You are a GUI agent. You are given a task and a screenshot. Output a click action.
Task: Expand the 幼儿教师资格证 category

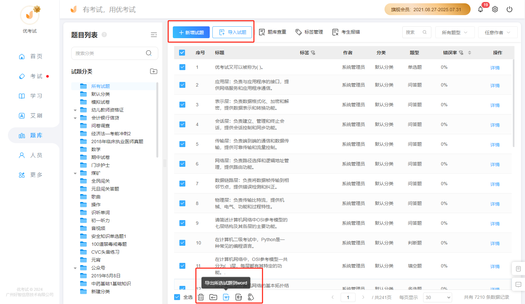[75, 110]
